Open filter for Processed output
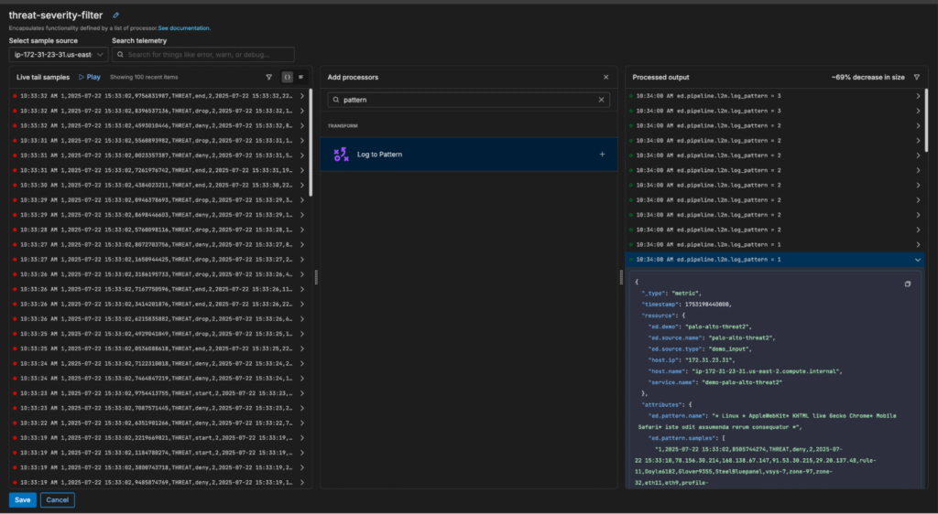 pyautogui.click(x=917, y=78)
